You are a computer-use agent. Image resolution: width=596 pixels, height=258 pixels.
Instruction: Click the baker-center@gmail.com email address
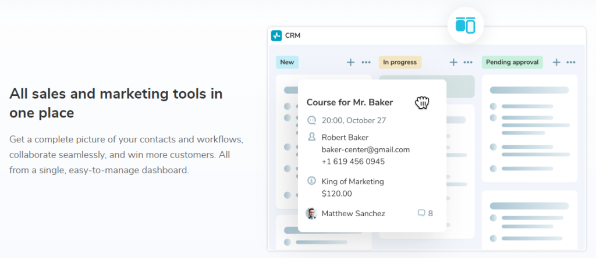[366, 149]
